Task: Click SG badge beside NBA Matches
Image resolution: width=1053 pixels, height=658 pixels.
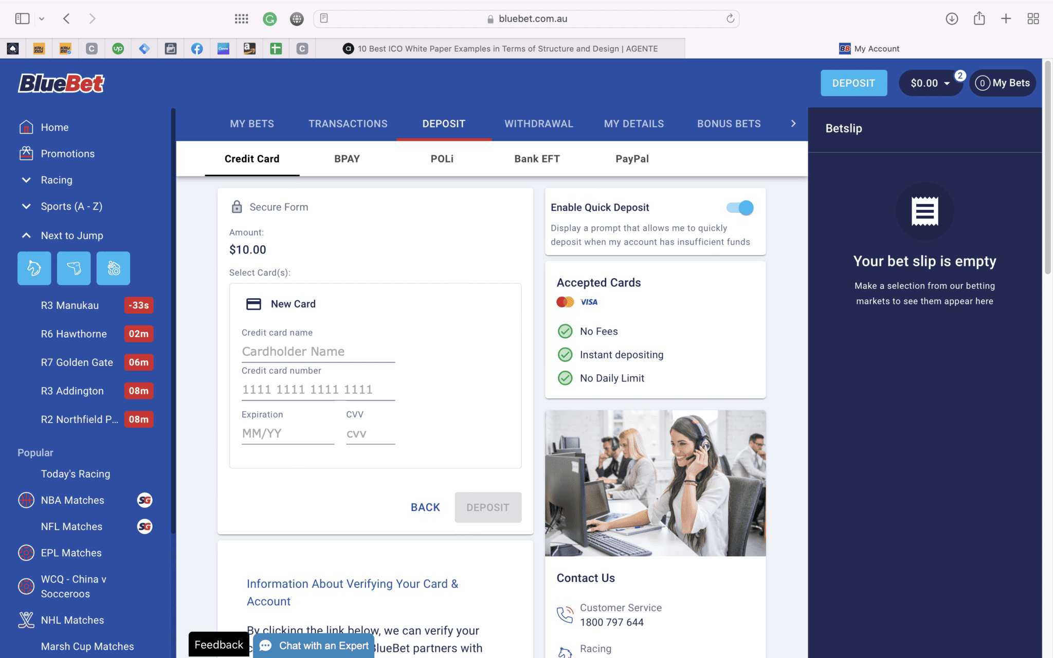Action: point(145,500)
